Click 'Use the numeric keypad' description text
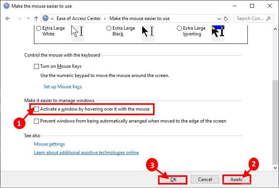This screenshot has height=188, width=279. point(105,76)
